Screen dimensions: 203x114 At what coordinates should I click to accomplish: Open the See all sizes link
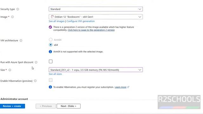(x=55, y=74)
